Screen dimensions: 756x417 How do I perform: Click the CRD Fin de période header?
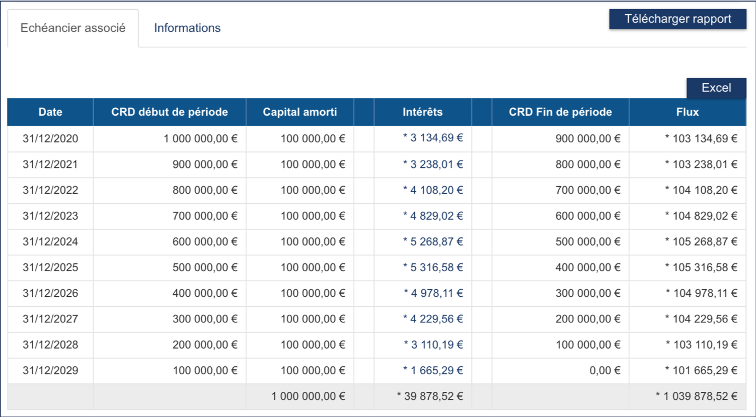[560, 112]
